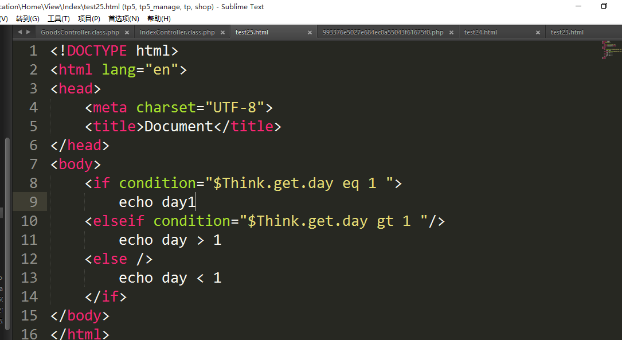622x340 pixels.
Task: Restore the window using the title bar button
Action: [x=604, y=6]
